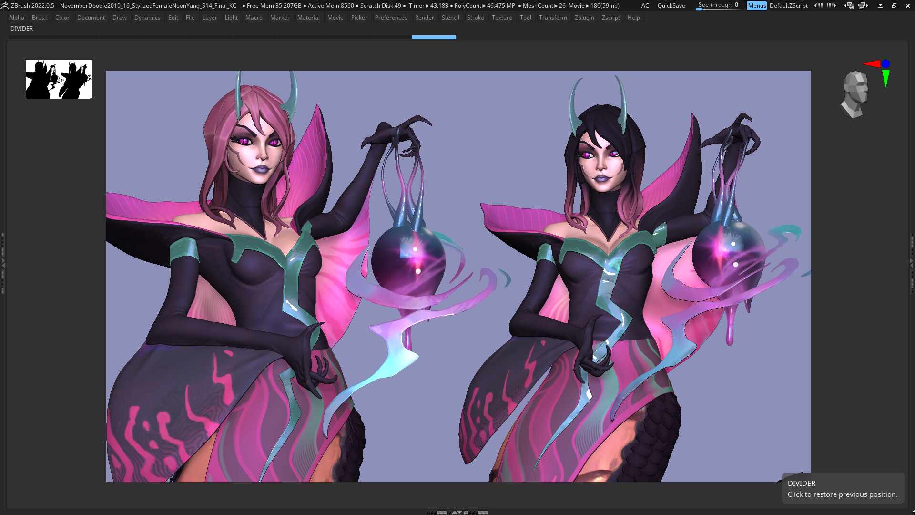Toggle the Menus button

point(757,6)
